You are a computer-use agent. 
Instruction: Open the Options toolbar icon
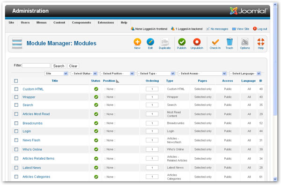point(245,42)
